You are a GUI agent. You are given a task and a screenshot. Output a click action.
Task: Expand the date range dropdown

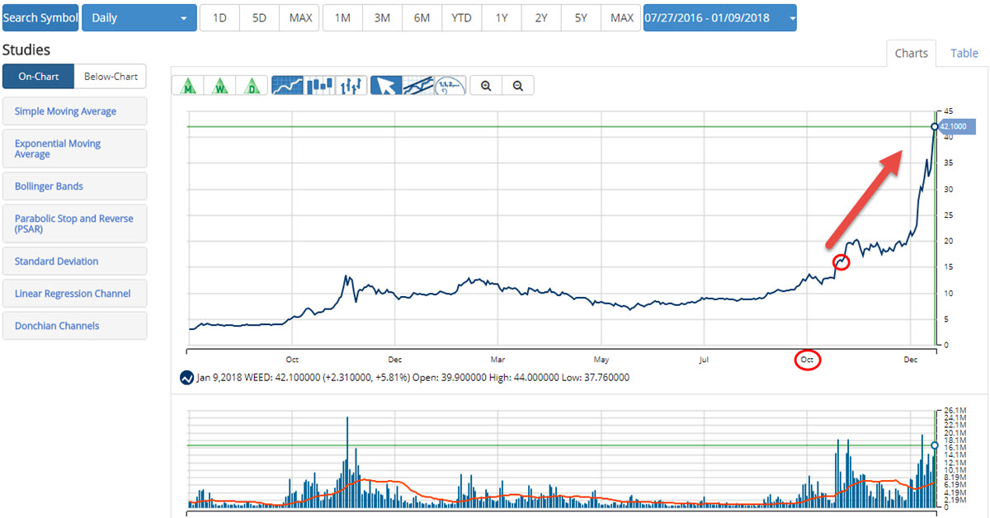(x=719, y=17)
